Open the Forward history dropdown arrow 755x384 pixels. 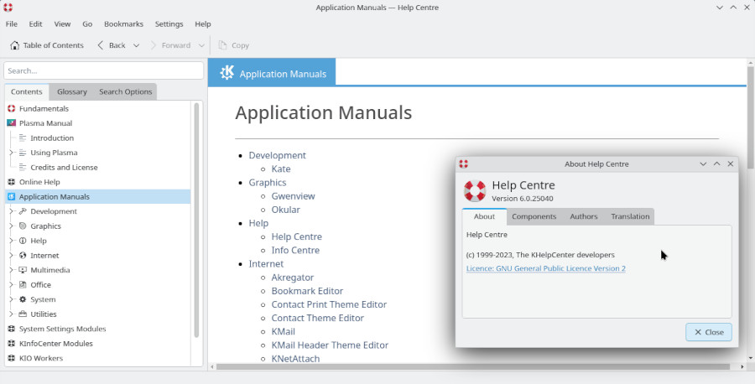(x=201, y=45)
